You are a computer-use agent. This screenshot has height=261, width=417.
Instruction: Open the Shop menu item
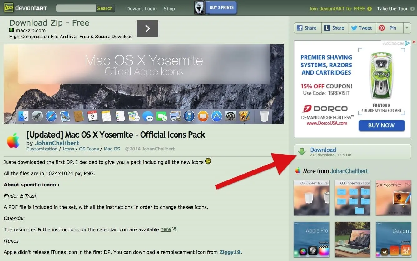coord(169,9)
